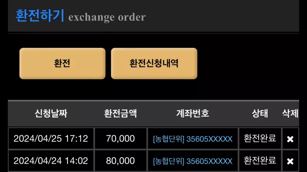Click the divider line under the title
This screenshot has height=172, width=307.
point(153,33)
